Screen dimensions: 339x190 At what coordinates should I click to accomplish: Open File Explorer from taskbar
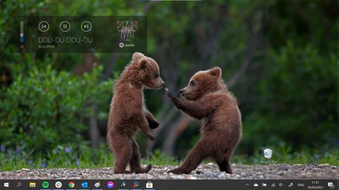(x=32, y=185)
